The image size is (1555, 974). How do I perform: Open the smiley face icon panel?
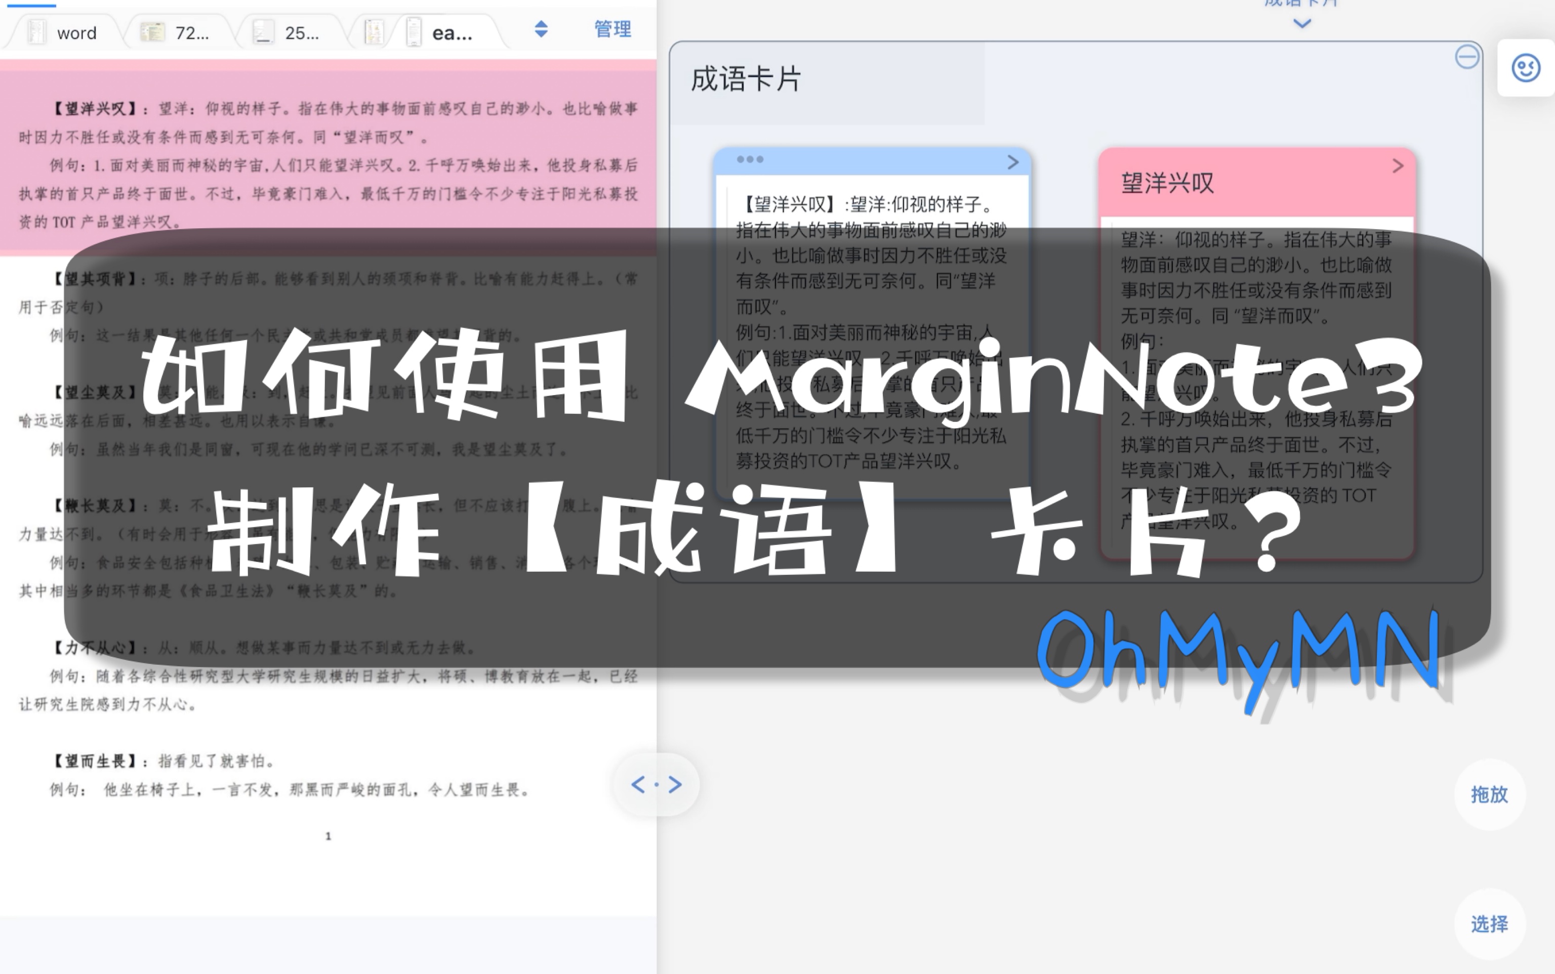tap(1525, 68)
